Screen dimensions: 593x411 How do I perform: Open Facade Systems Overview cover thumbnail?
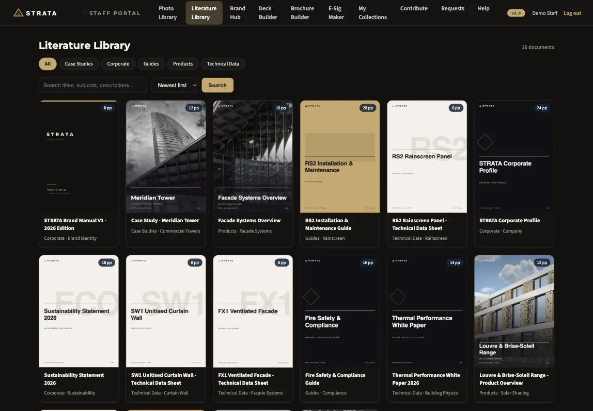tap(253, 157)
